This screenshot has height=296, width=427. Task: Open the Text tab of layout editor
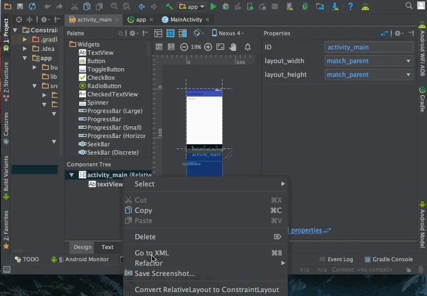tap(107, 247)
